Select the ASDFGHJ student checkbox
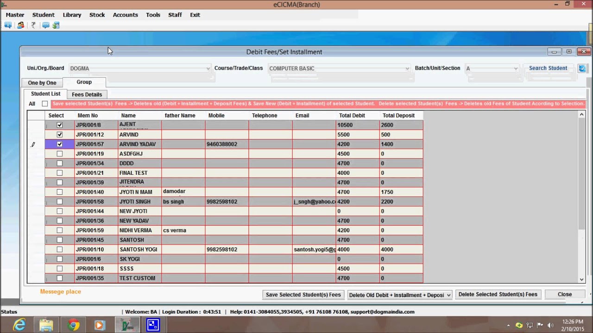 tap(59, 154)
